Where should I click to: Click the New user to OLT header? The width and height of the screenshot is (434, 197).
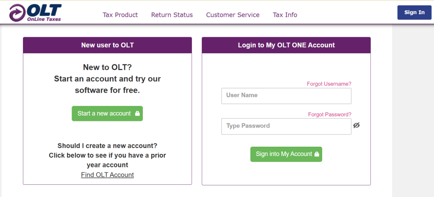[x=107, y=45]
